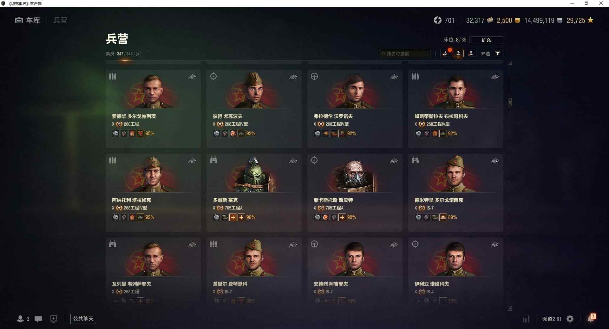Toggle the recruits view with red badge
This screenshot has width=609, height=329.
pos(446,53)
